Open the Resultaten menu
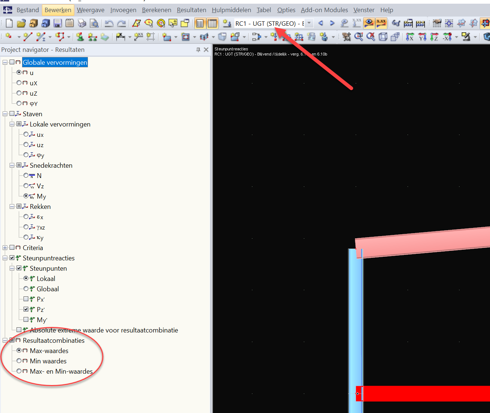Viewport: 490px width, 413px height. tap(192, 10)
